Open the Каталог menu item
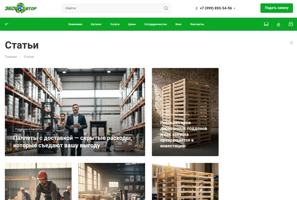297x200 pixels. point(96,24)
